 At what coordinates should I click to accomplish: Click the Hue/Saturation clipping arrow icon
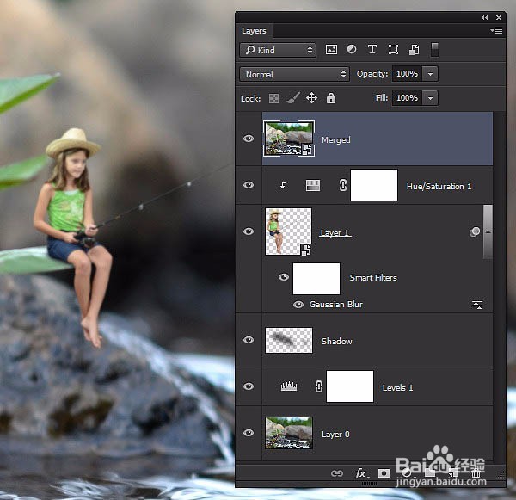pos(283,185)
